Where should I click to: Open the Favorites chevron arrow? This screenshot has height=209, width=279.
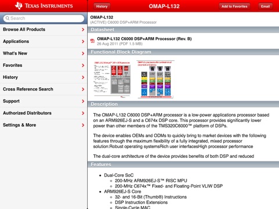(83, 66)
